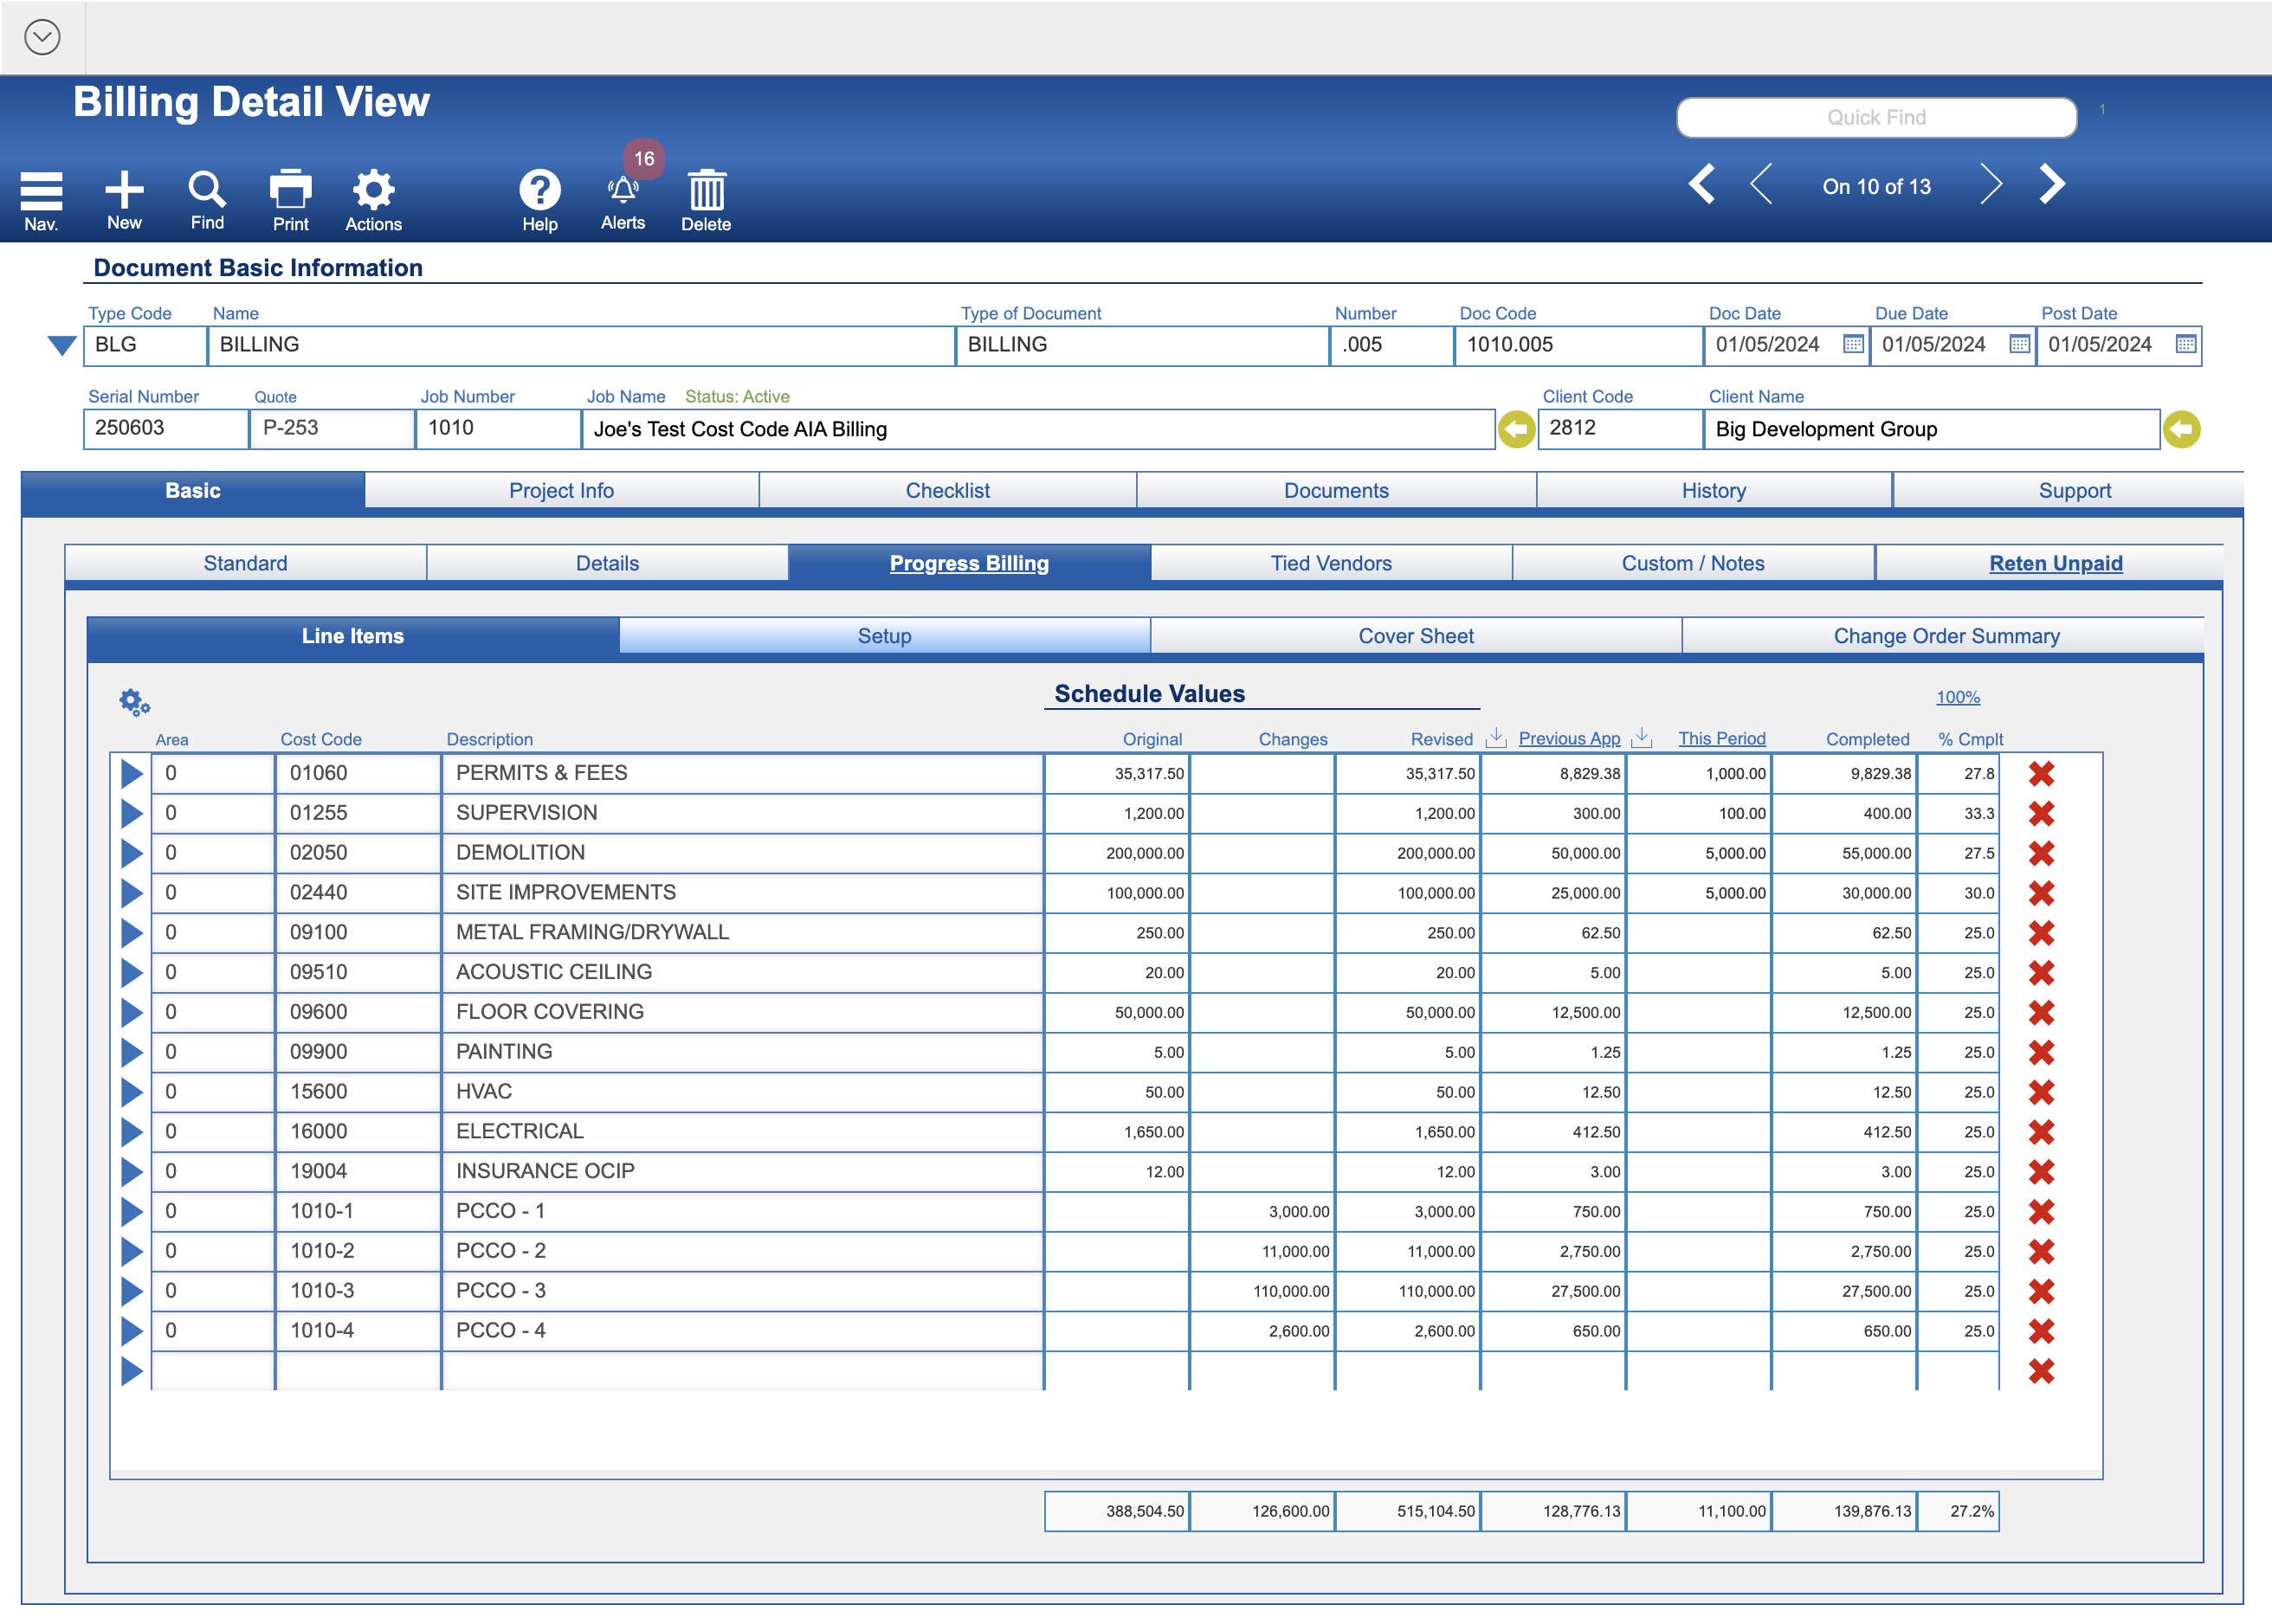Expand the SITE IMPROVEMENTS row arrow

131,893
